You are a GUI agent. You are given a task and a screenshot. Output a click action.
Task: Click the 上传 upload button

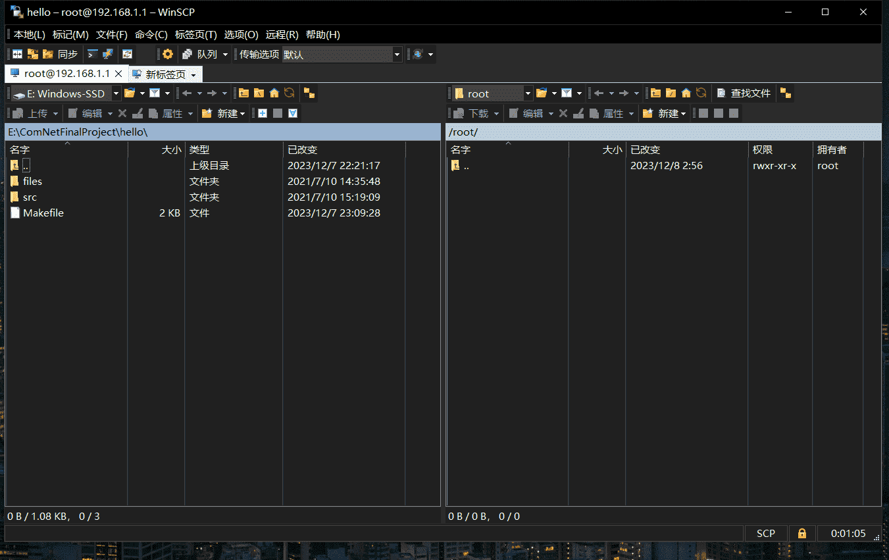click(x=32, y=113)
